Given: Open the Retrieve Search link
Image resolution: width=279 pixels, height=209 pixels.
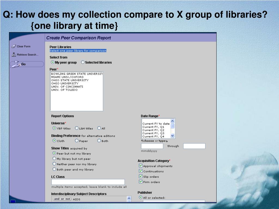Looking at the screenshot, I should click(x=28, y=54).
